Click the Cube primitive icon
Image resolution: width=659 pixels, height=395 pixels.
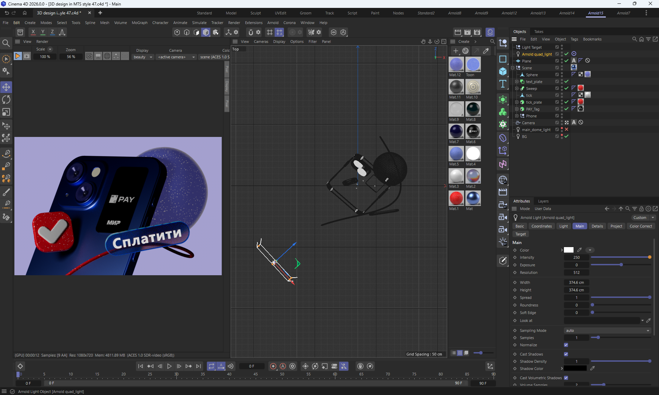pos(503,71)
